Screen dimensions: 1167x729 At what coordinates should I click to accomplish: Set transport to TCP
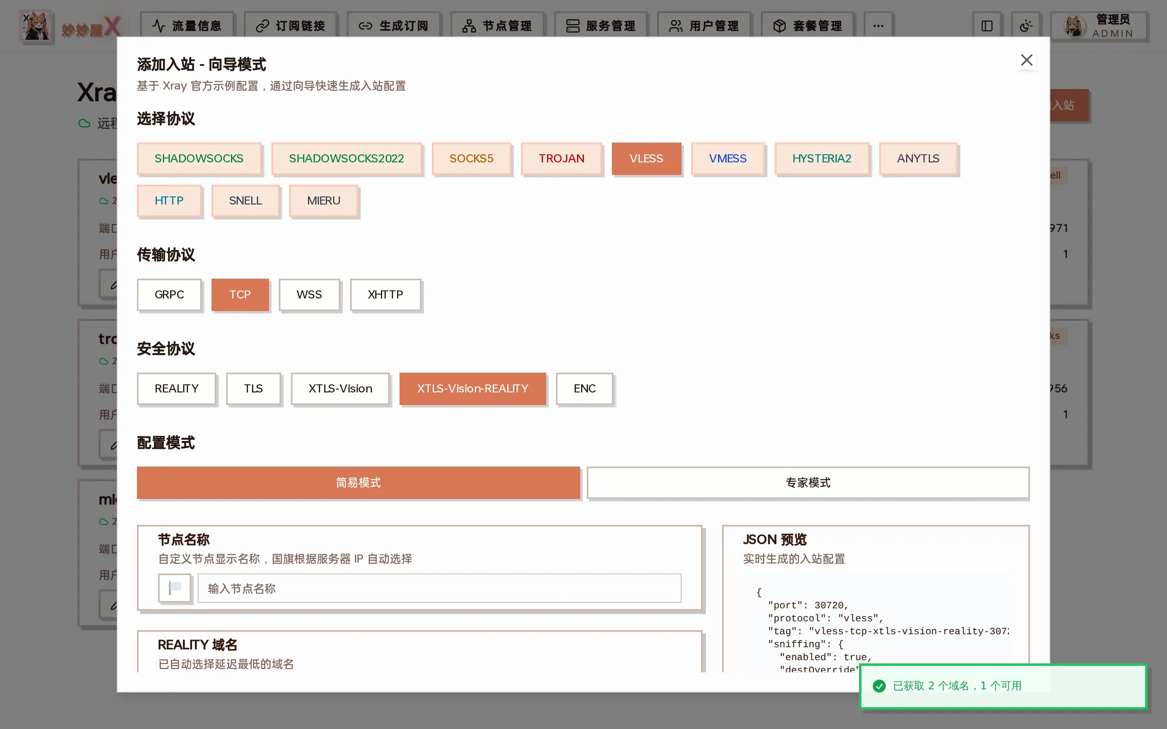coord(240,294)
